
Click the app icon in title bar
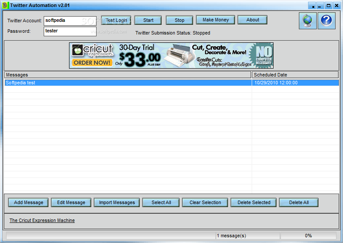point(5,5)
